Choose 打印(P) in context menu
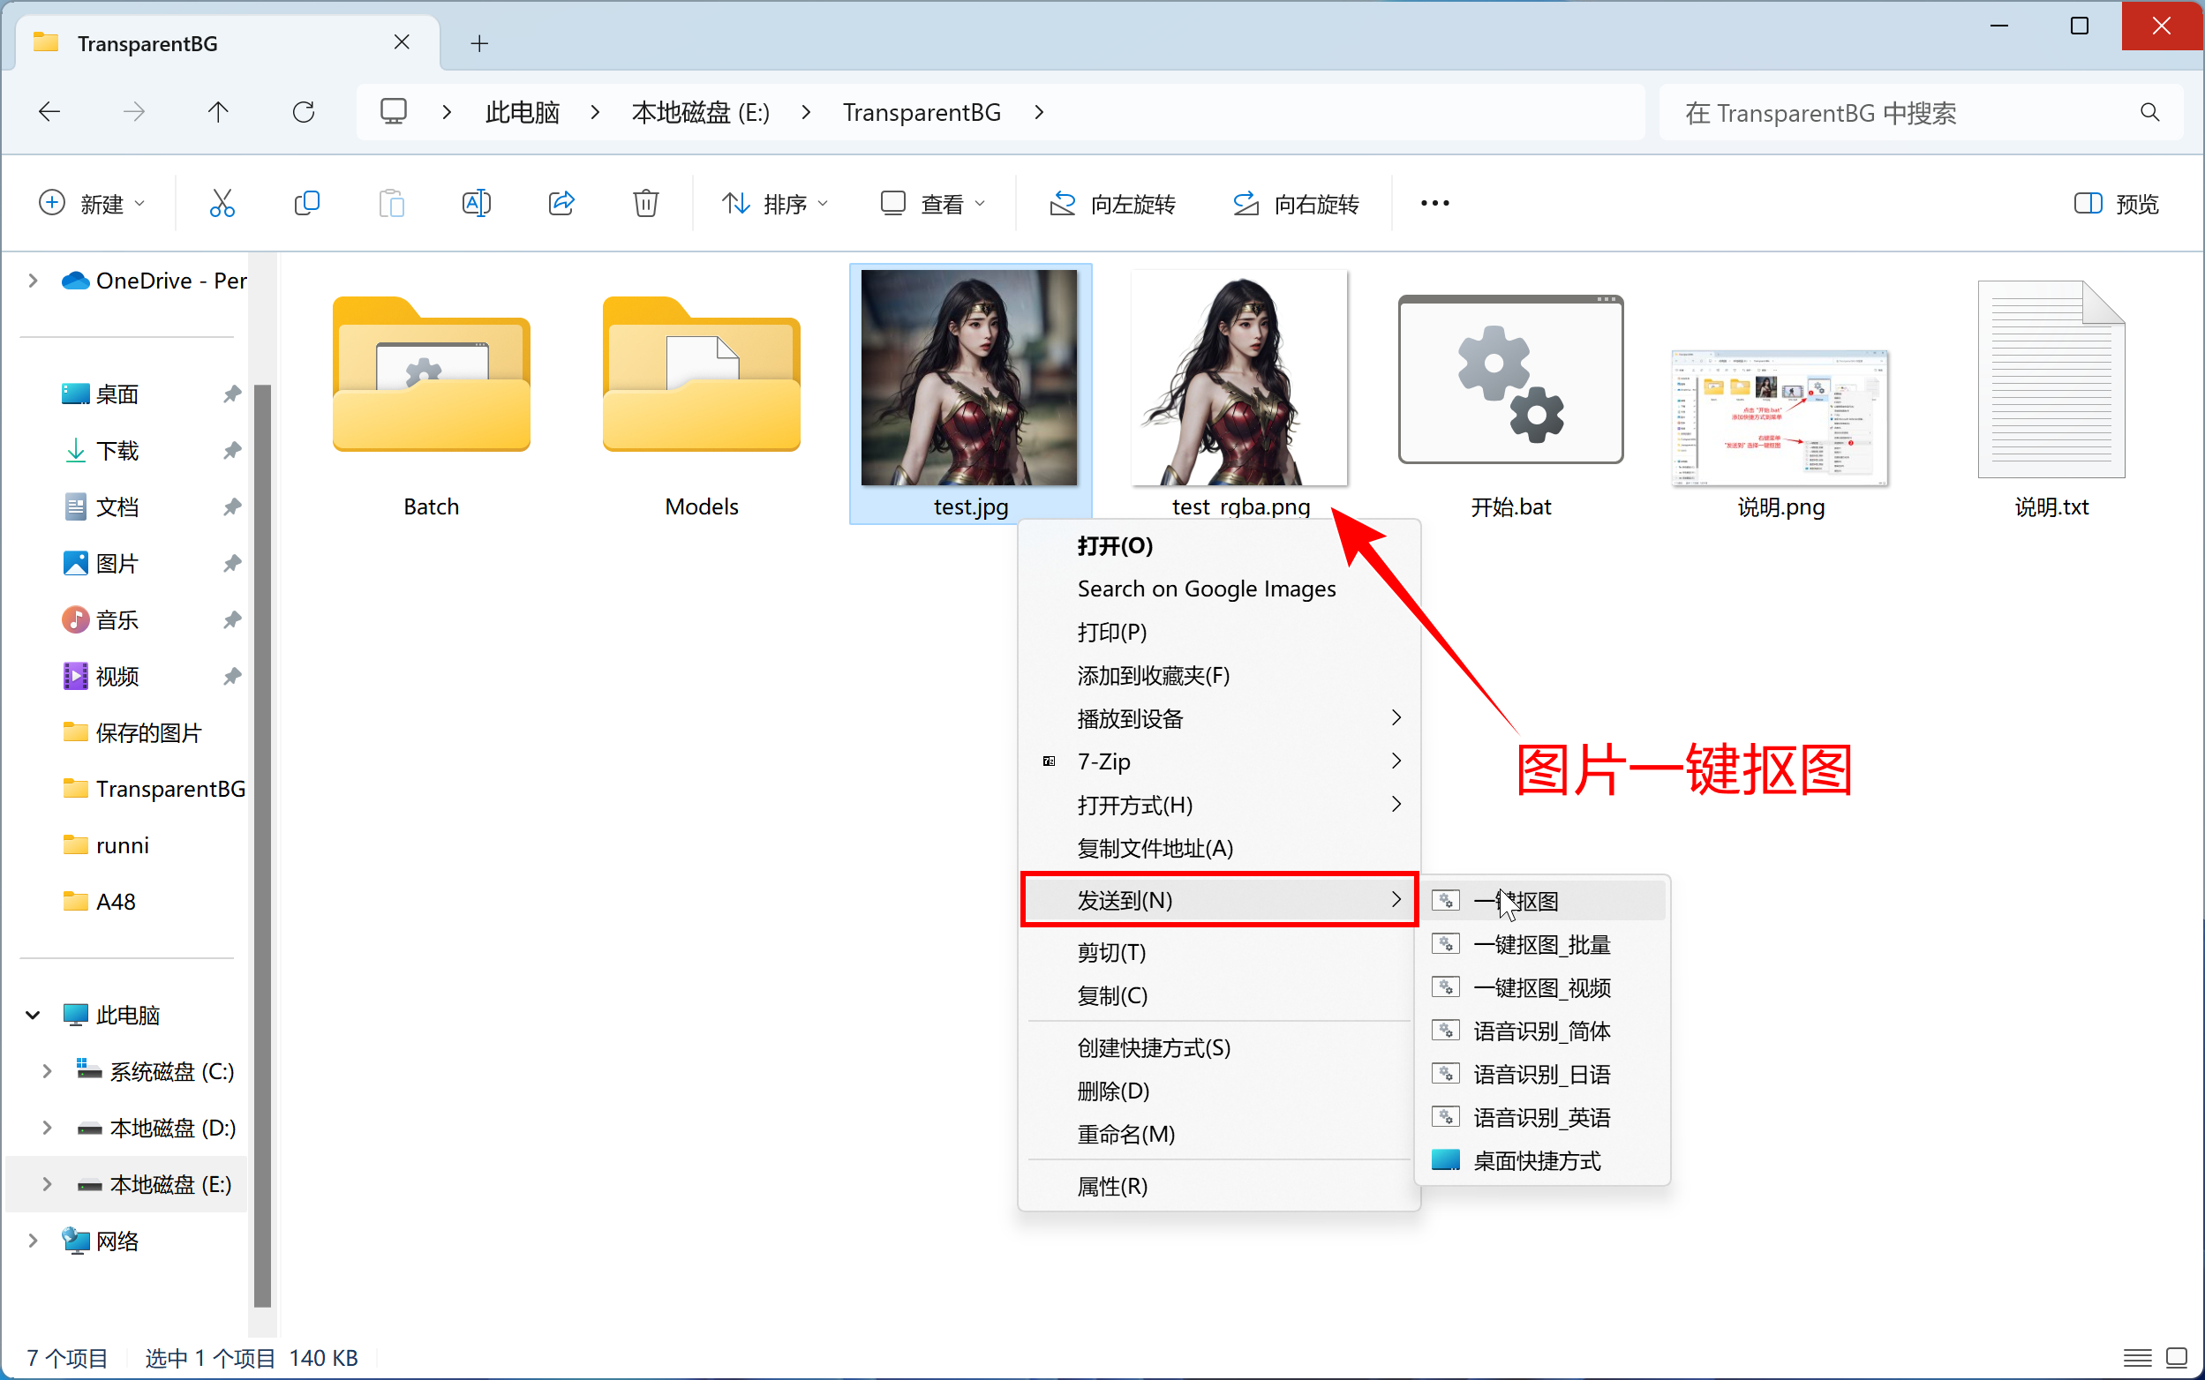 [1219, 633]
